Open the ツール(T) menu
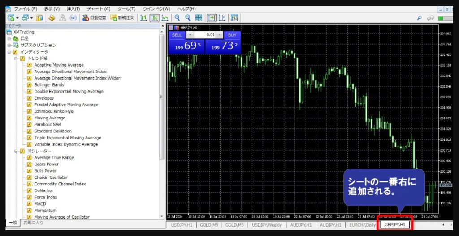 [126, 9]
